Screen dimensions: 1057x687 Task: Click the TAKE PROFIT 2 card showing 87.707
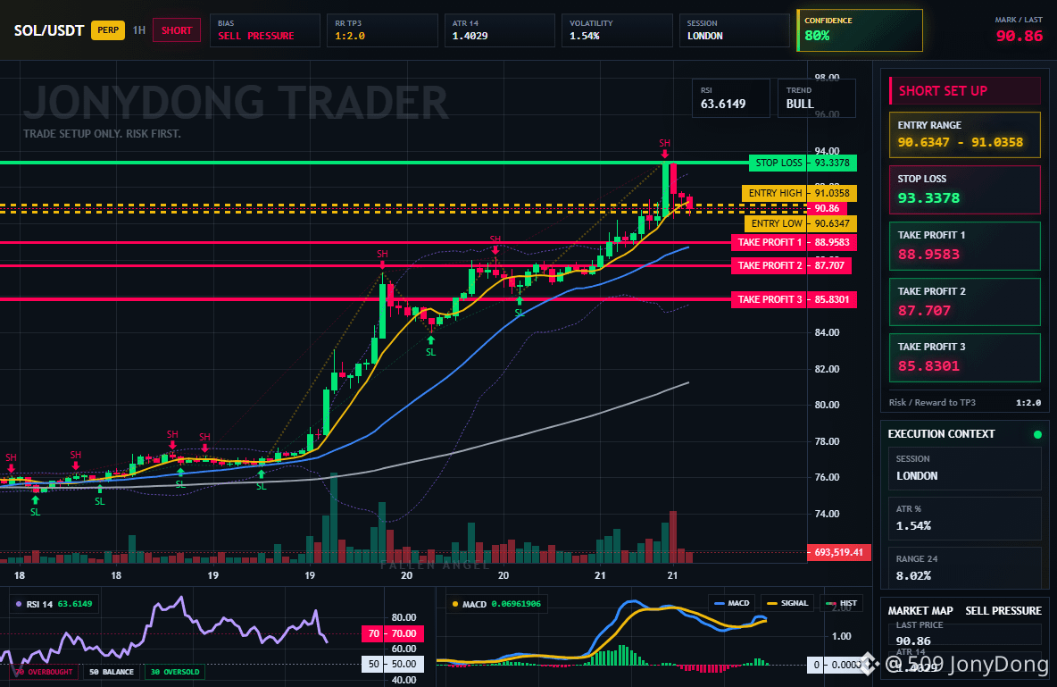965,302
